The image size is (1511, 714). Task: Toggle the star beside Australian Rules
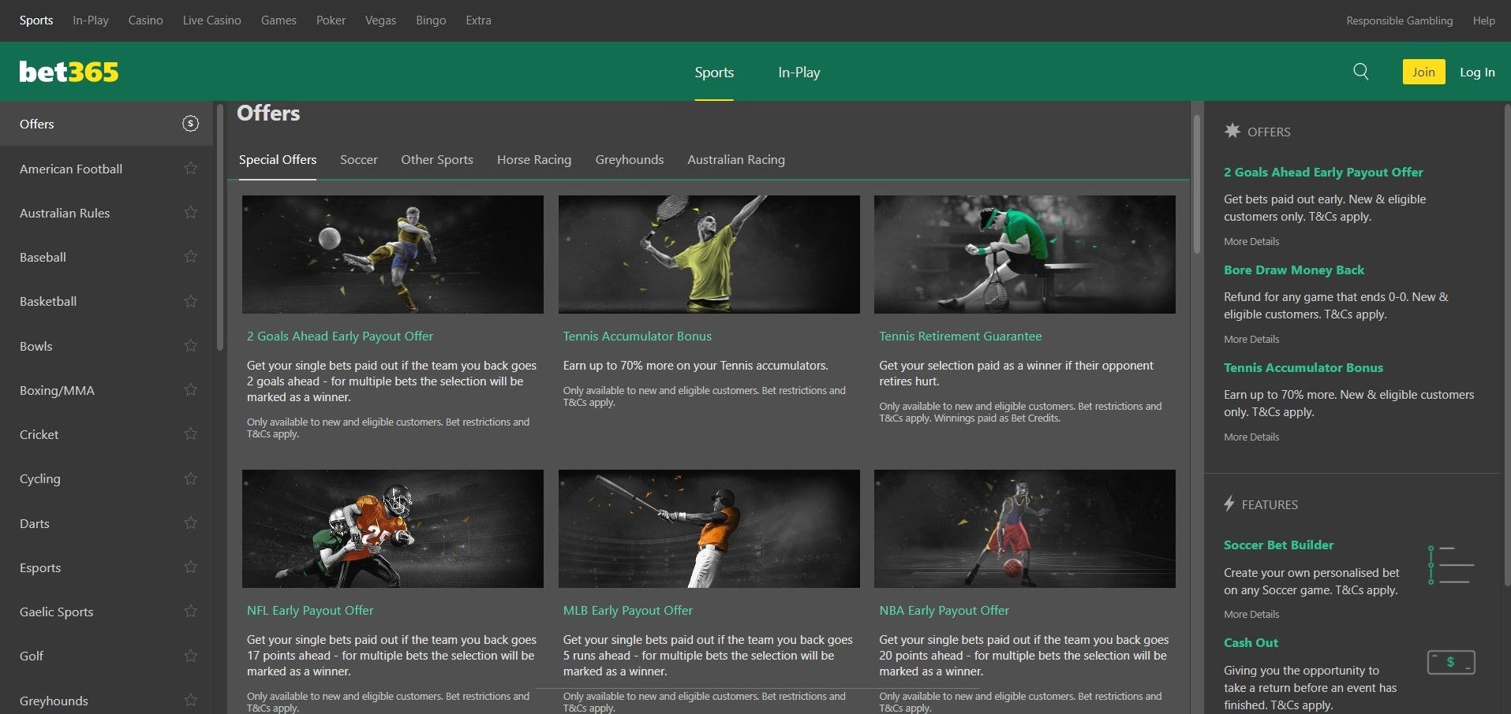[190, 213]
